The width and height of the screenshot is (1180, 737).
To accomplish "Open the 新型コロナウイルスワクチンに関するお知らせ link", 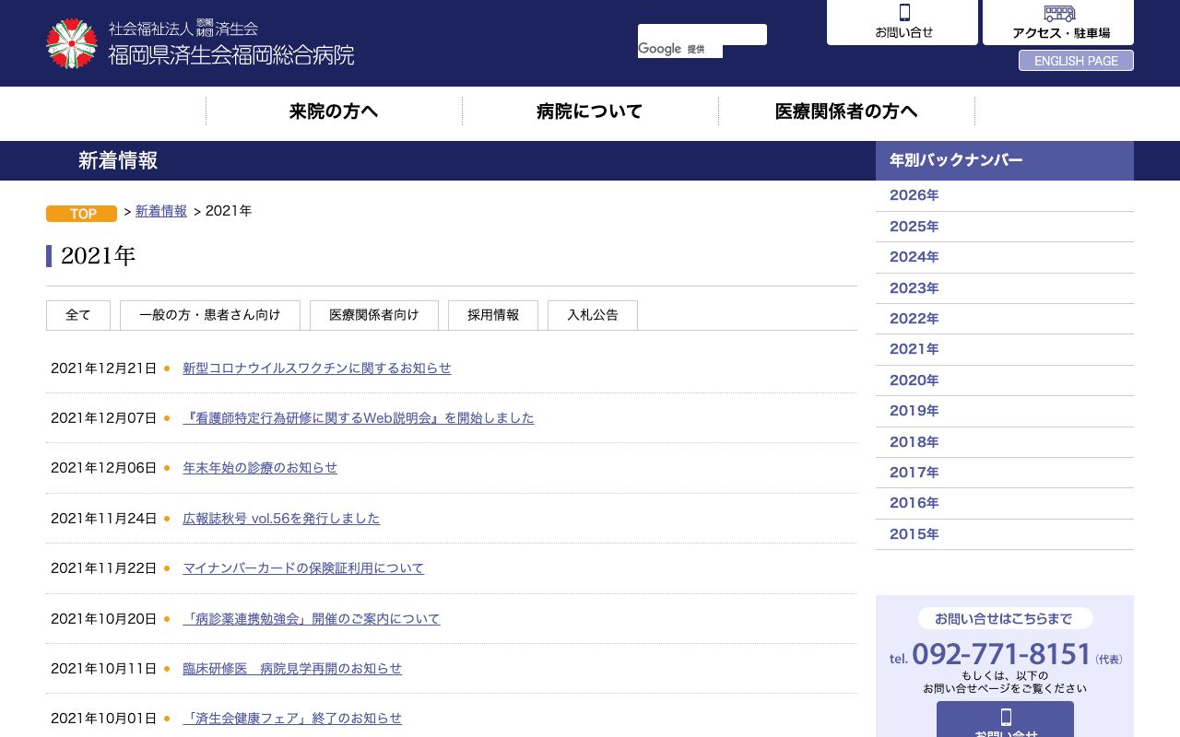I will [x=317, y=368].
